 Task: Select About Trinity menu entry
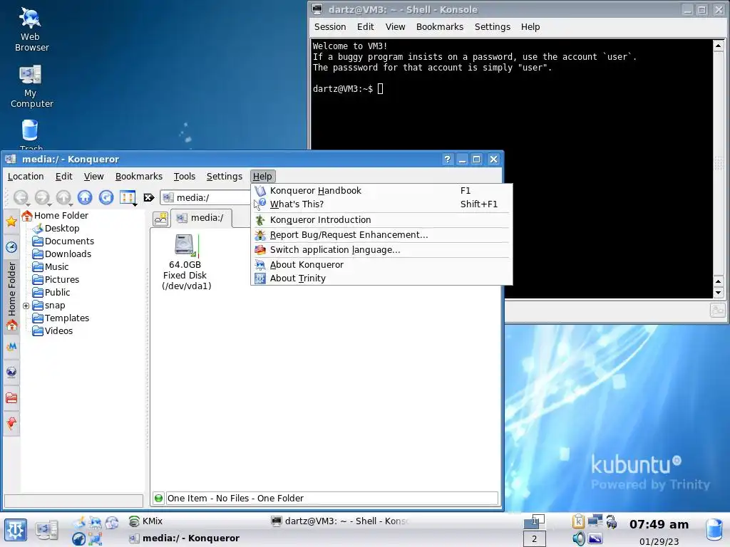[x=382, y=278]
